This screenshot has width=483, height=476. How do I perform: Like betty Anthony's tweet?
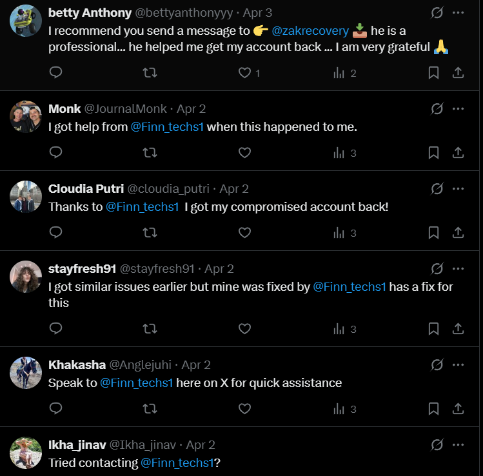click(244, 73)
